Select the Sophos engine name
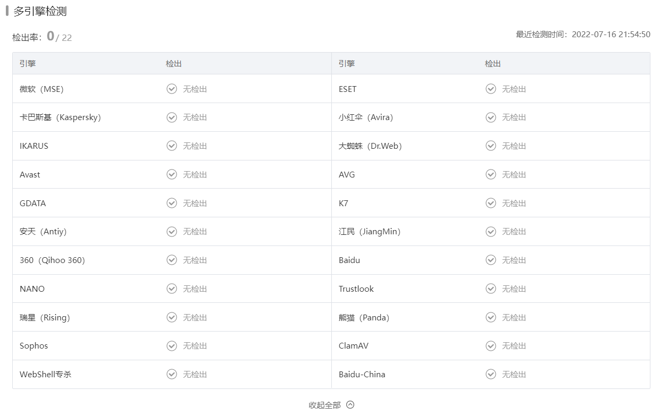660x415 pixels. pyautogui.click(x=34, y=346)
